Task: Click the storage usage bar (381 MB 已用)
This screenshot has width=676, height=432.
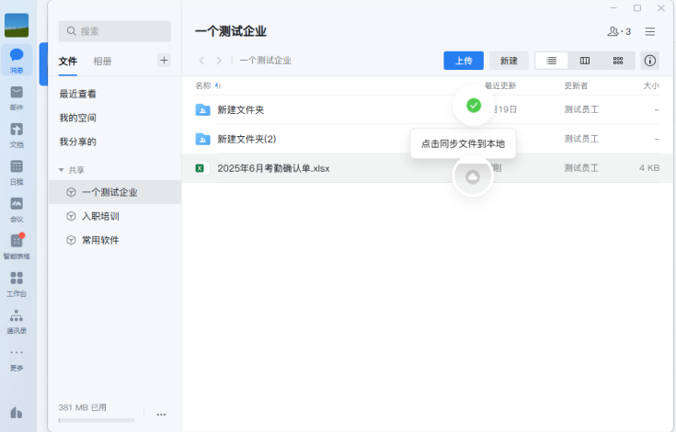Action: pyautogui.click(x=97, y=419)
